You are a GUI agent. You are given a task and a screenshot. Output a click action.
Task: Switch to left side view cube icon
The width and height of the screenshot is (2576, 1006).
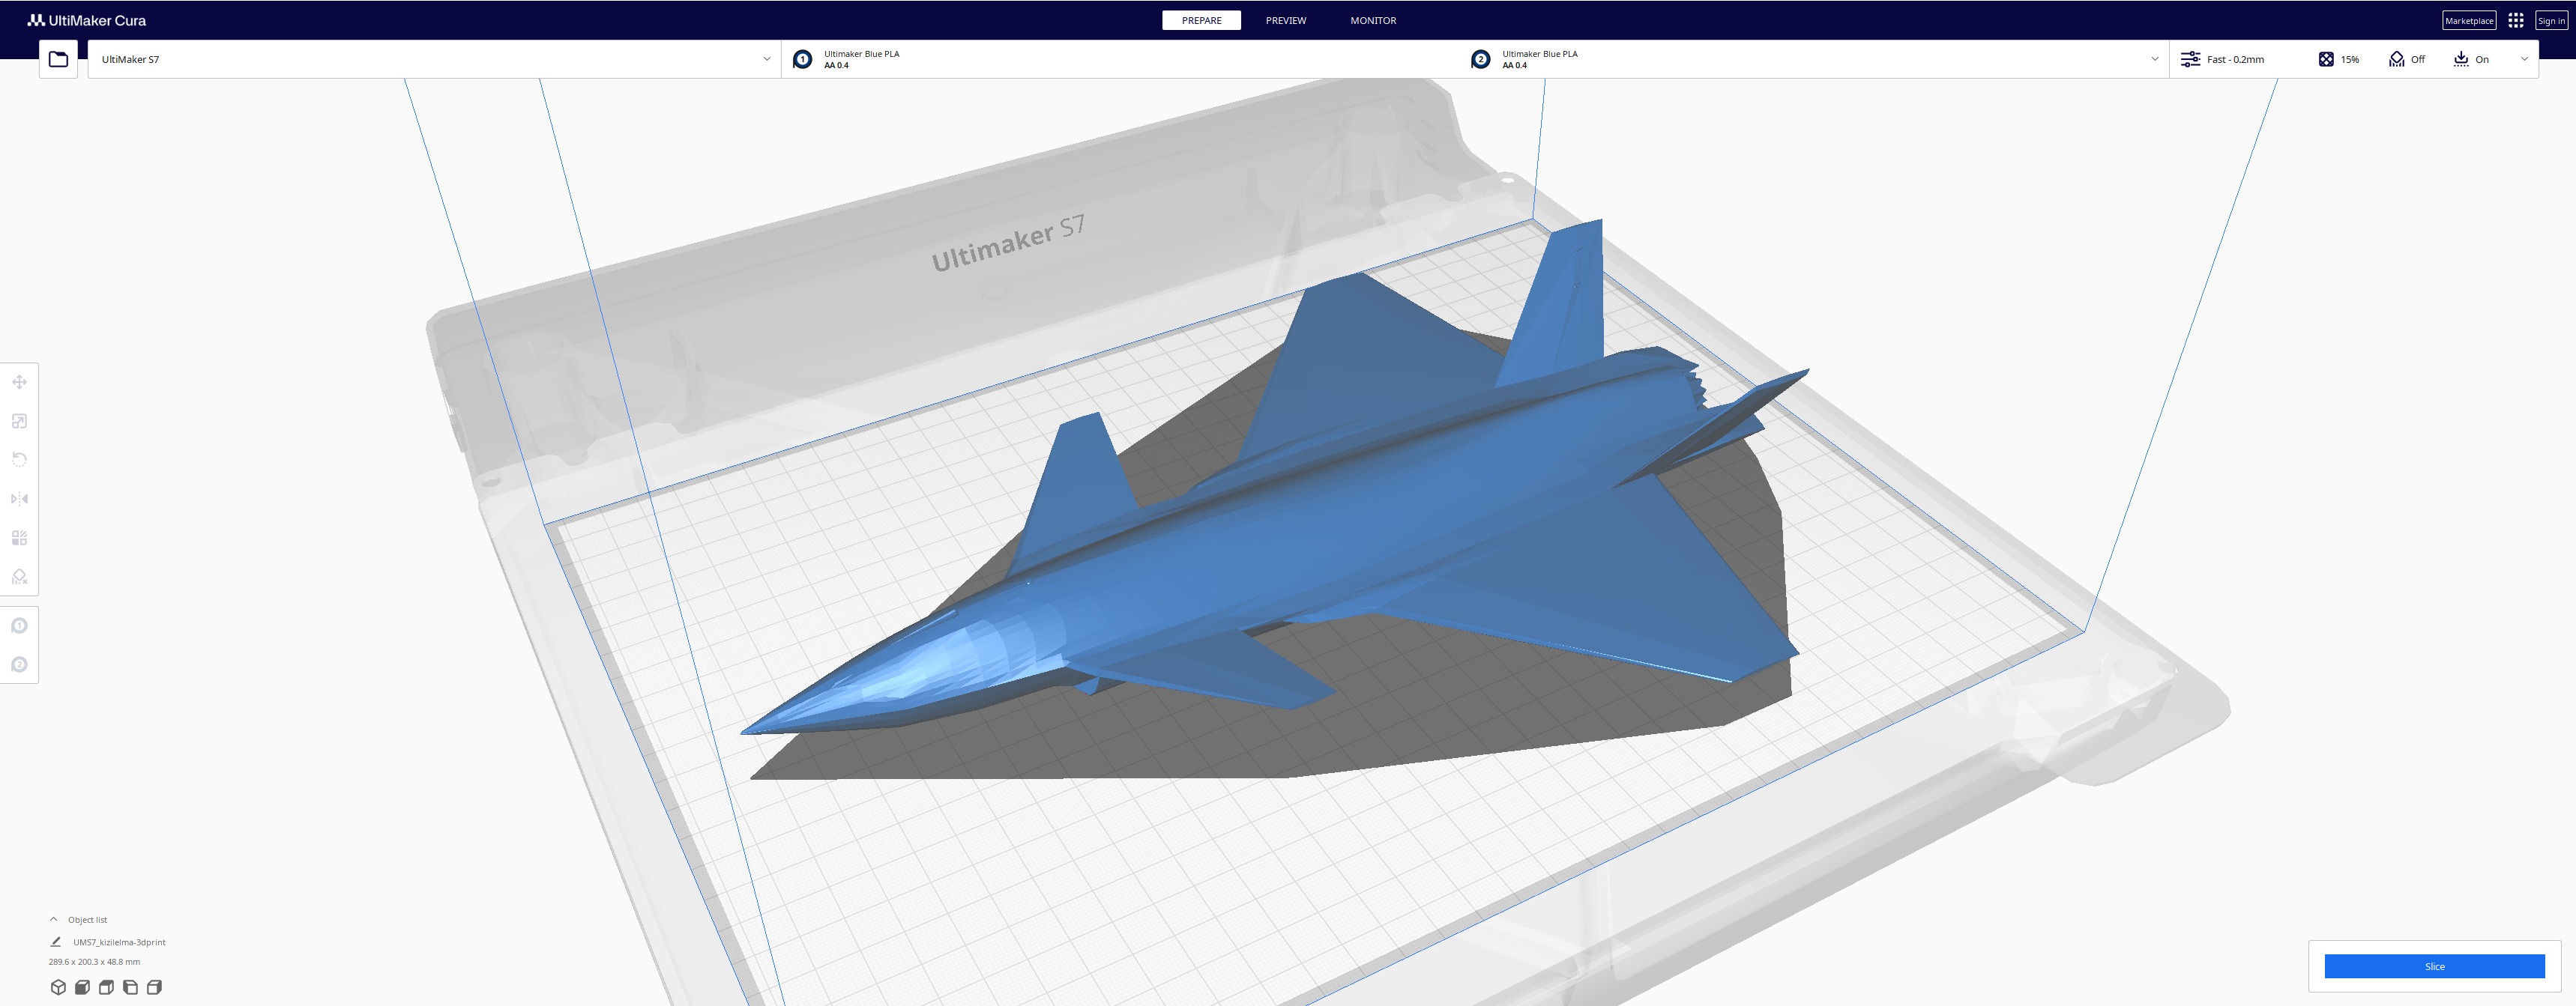(x=130, y=987)
